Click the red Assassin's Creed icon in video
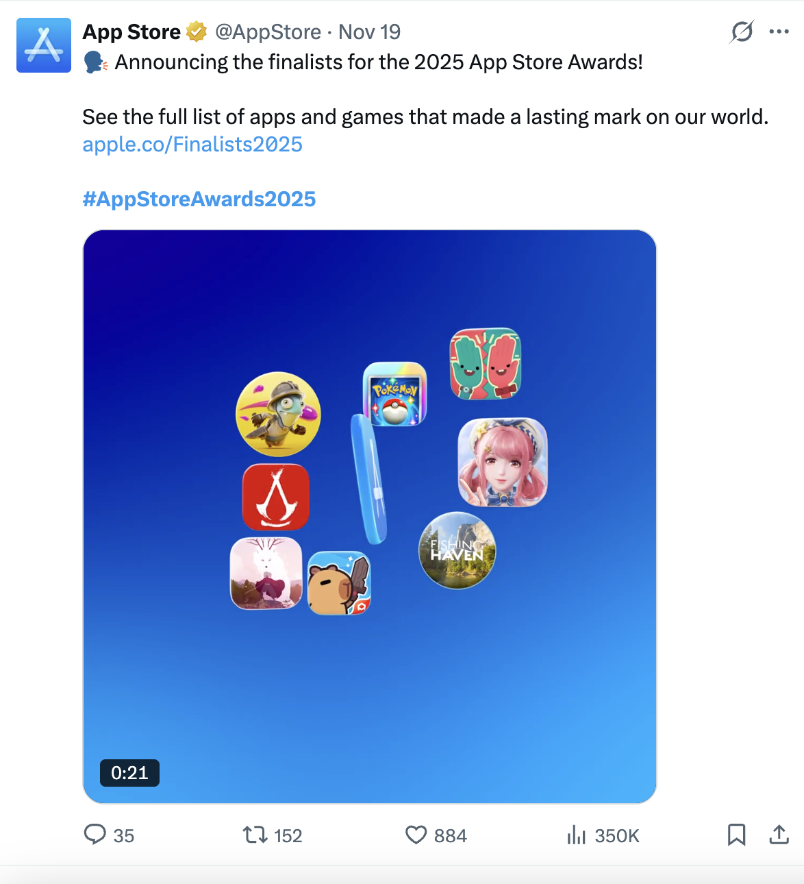Viewport: 804px width, 884px height. pos(276,497)
